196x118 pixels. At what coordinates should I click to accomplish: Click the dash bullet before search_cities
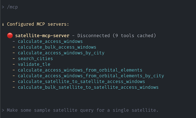click(x=14, y=59)
